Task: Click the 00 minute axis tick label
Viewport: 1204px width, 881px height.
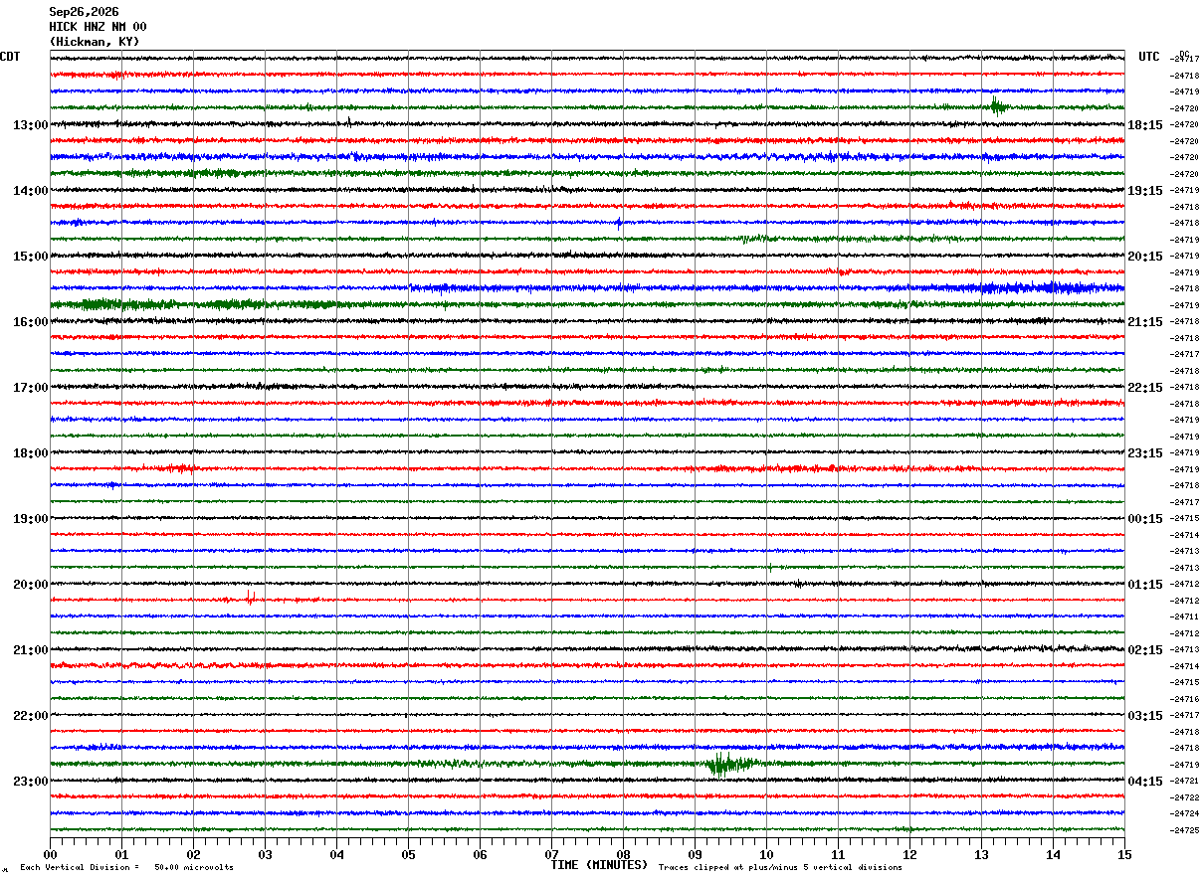Action: click(50, 854)
